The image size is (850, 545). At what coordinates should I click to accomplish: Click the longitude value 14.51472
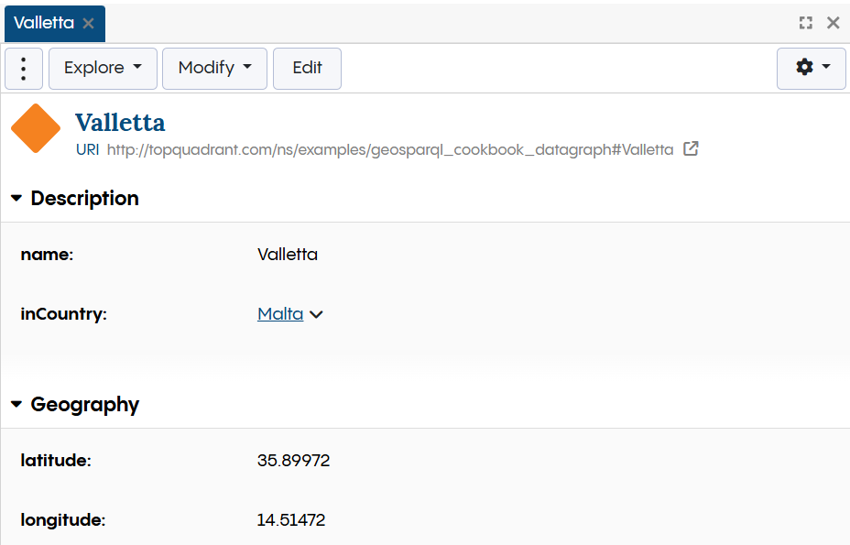click(x=290, y=520)
